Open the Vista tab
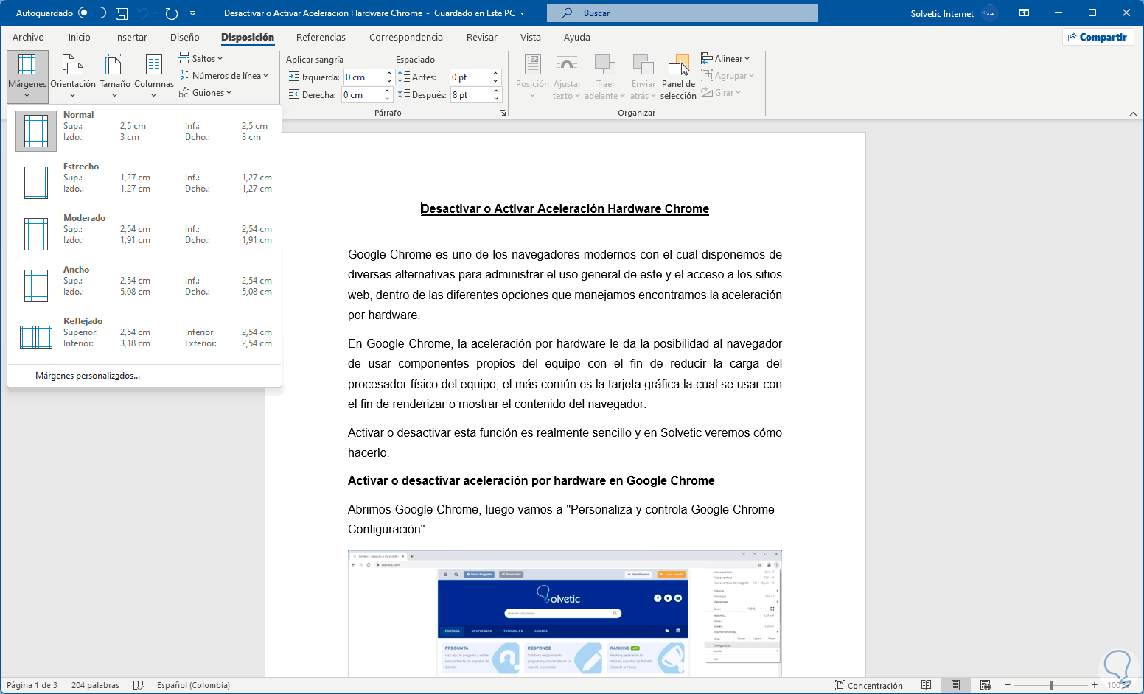1144x694 pixels. pos(531,37)
